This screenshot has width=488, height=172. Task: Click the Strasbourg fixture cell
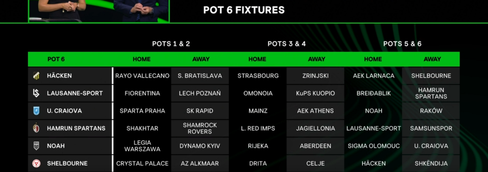(x=258, y=76)
